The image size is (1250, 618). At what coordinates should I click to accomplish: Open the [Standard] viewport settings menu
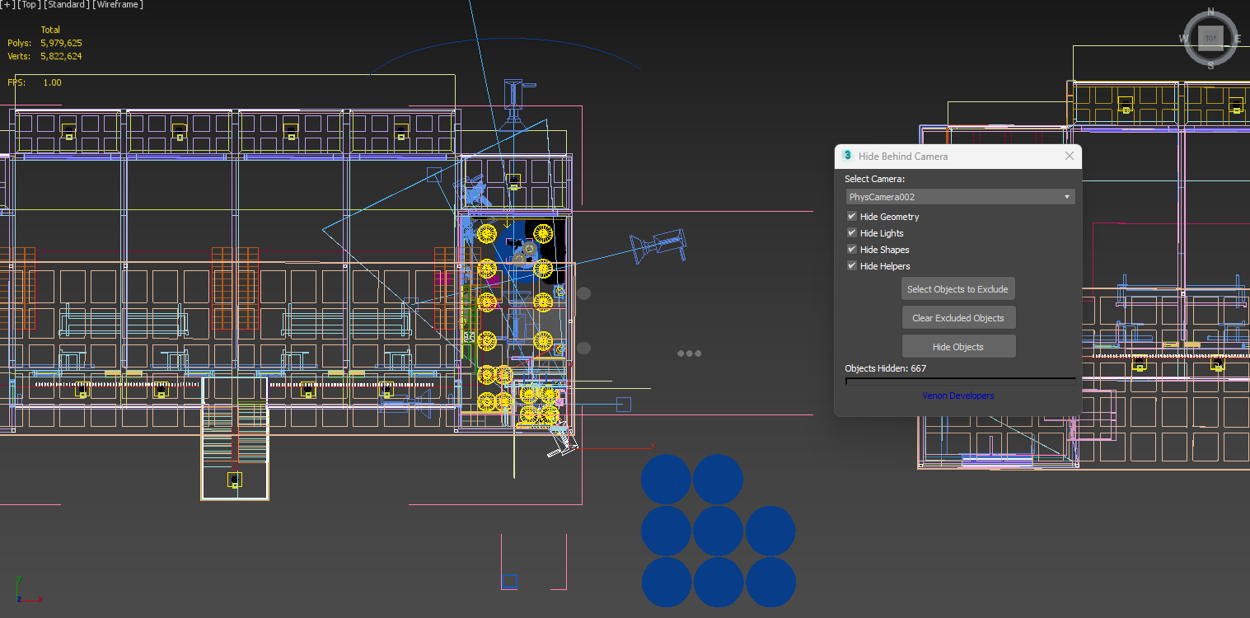tap(67, 5)
